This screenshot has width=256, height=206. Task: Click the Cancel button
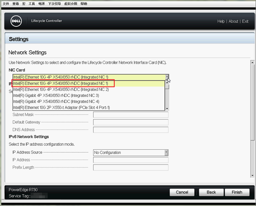182,192
